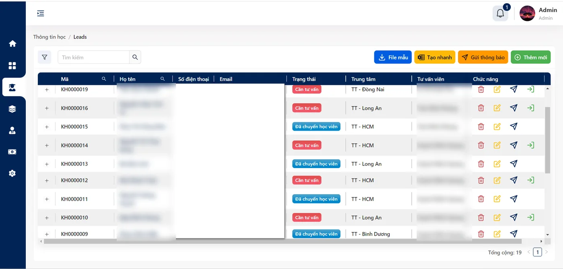563x269 pixels.
Task: Expand row KH0000013
Action: [x=47, y=164]
